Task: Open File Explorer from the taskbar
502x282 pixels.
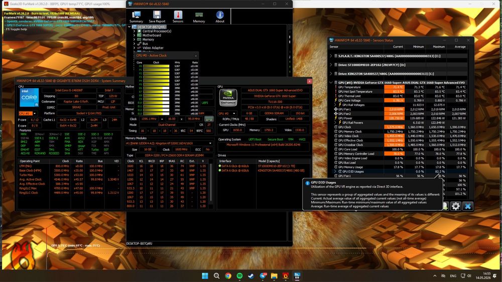Action: click(274, 276)
